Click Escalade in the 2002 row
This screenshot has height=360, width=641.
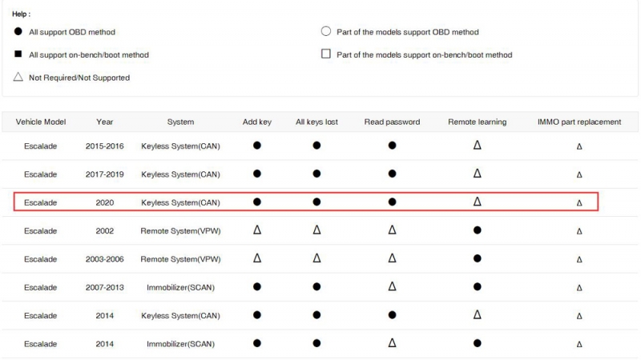click(41, 230)
